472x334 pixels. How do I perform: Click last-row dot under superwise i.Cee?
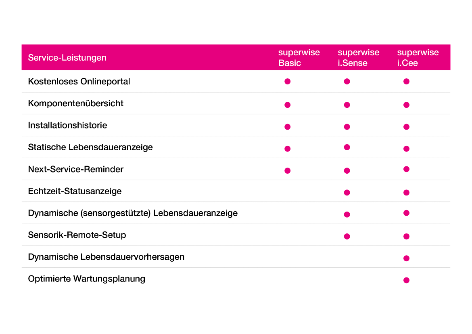tap(406, 280)
